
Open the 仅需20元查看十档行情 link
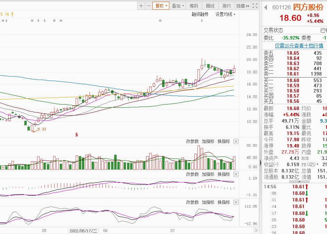pos(299,46)
